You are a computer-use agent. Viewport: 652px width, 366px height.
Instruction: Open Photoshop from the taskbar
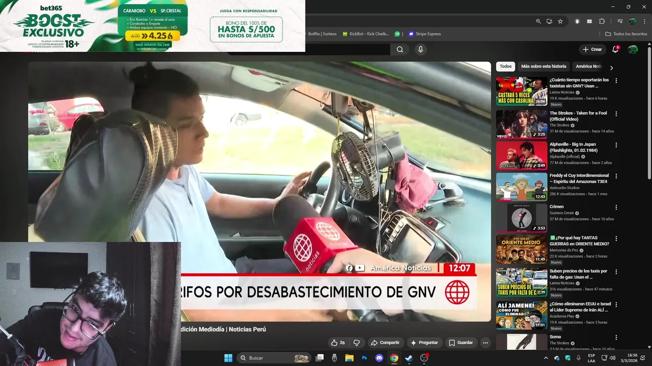coord(364,358)
